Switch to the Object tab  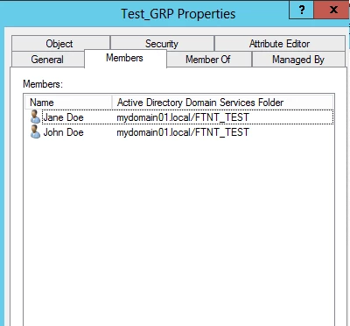tap(60, 43)
